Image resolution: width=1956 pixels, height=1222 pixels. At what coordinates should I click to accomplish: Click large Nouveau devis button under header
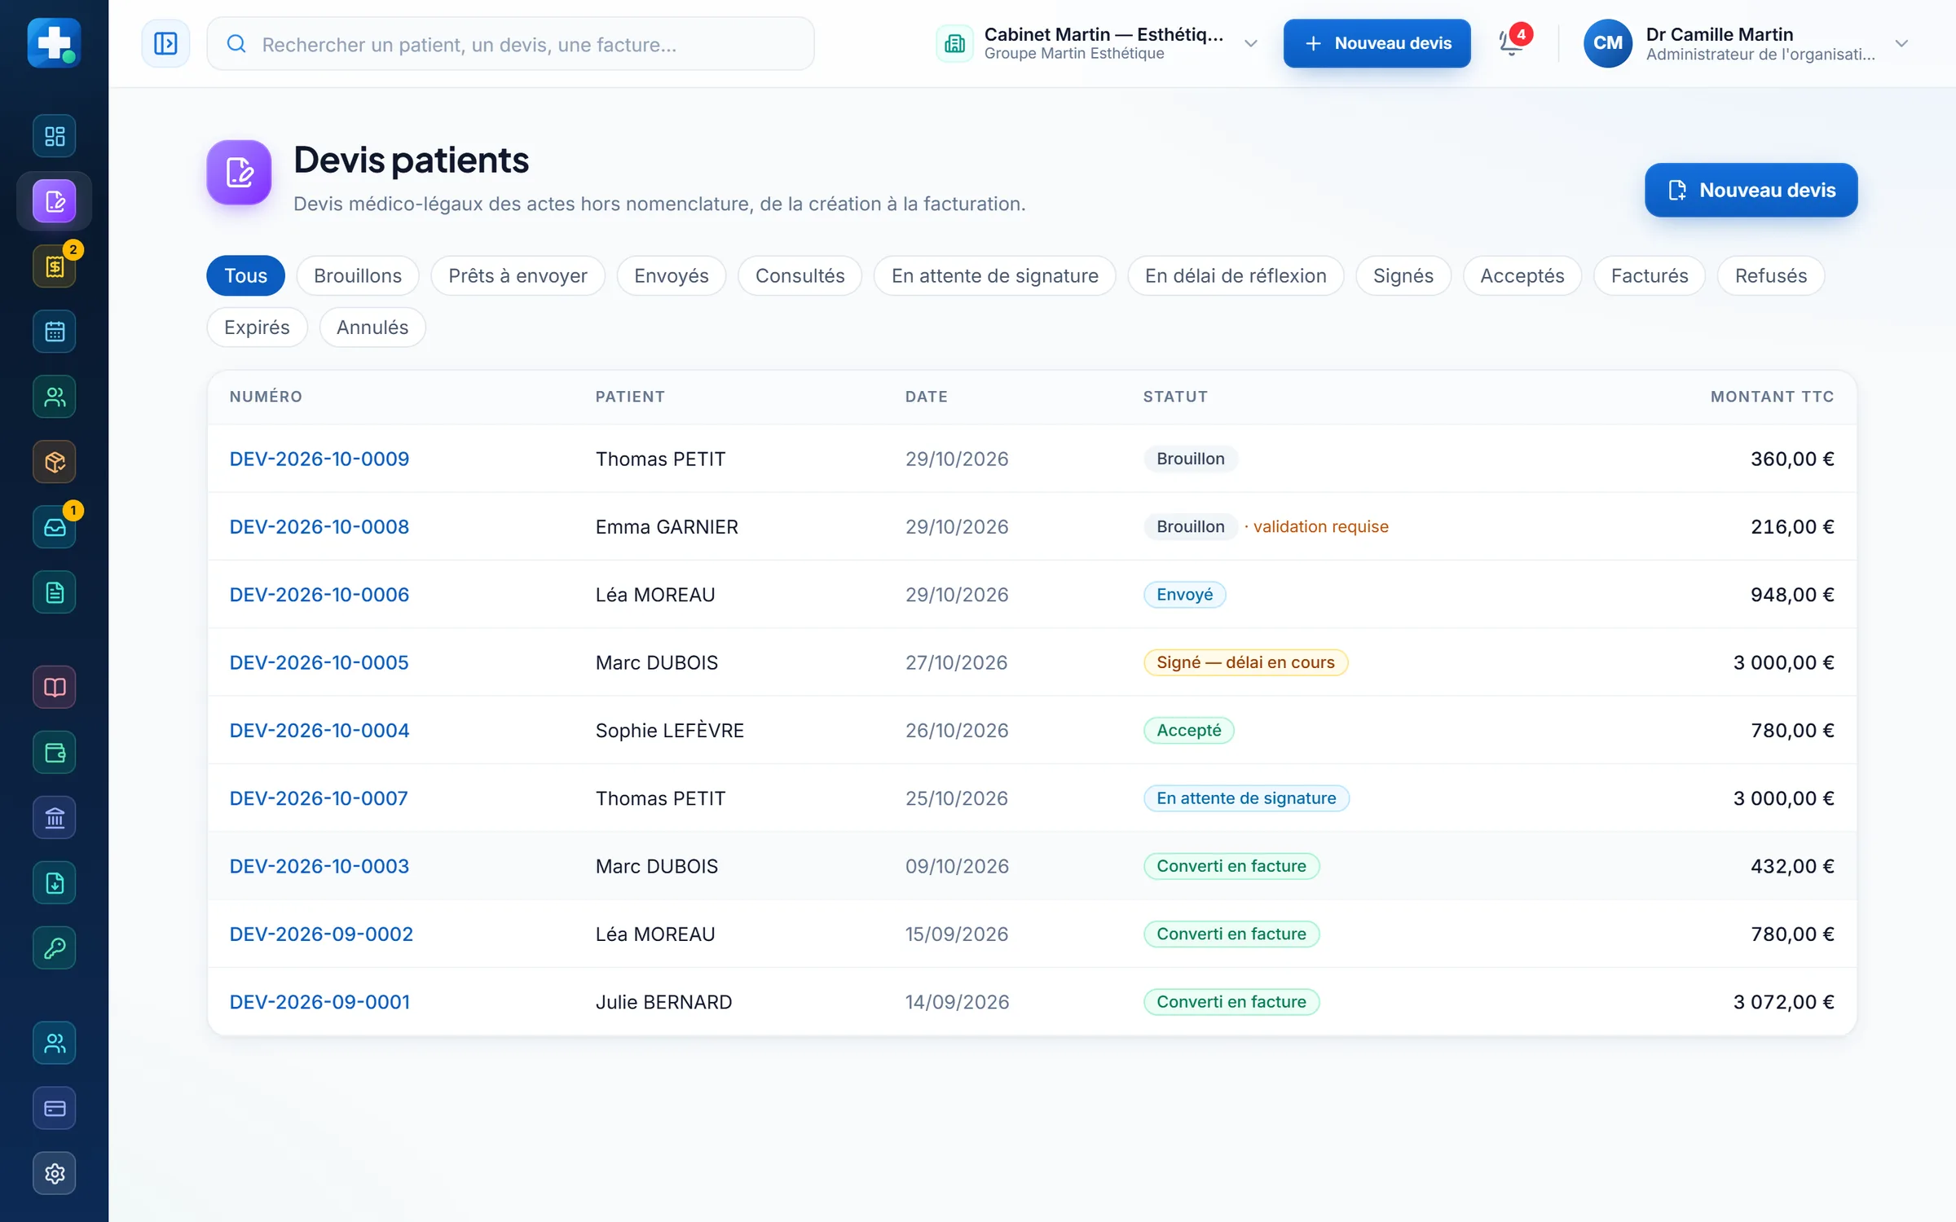pos(1751,190)
